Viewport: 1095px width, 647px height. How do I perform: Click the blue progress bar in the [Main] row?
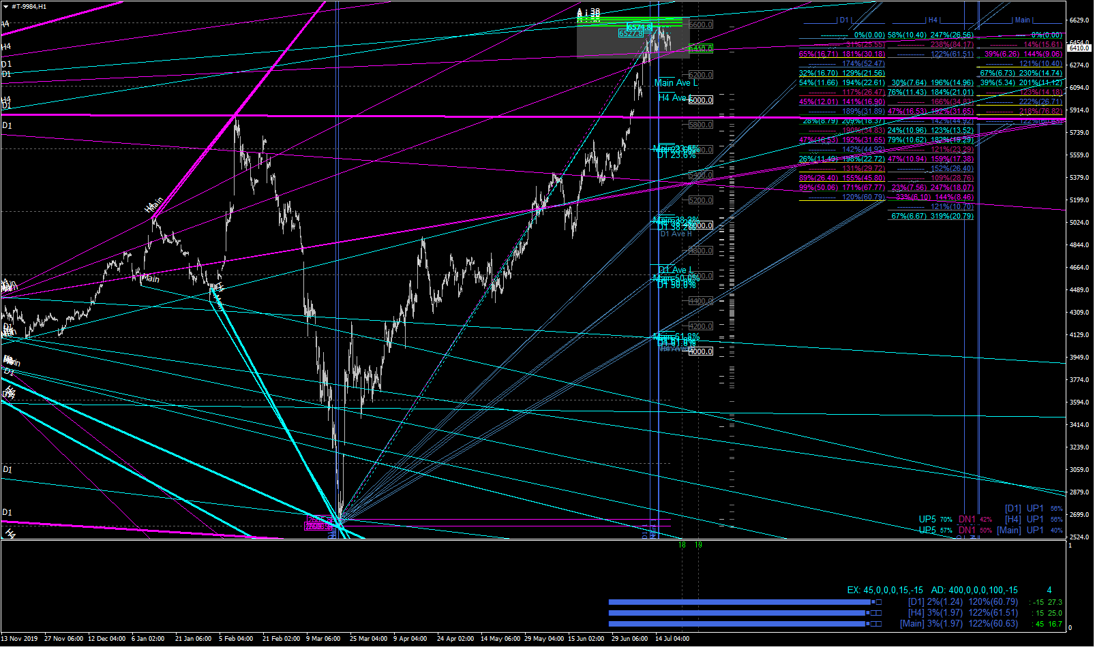tap(737, 624)
